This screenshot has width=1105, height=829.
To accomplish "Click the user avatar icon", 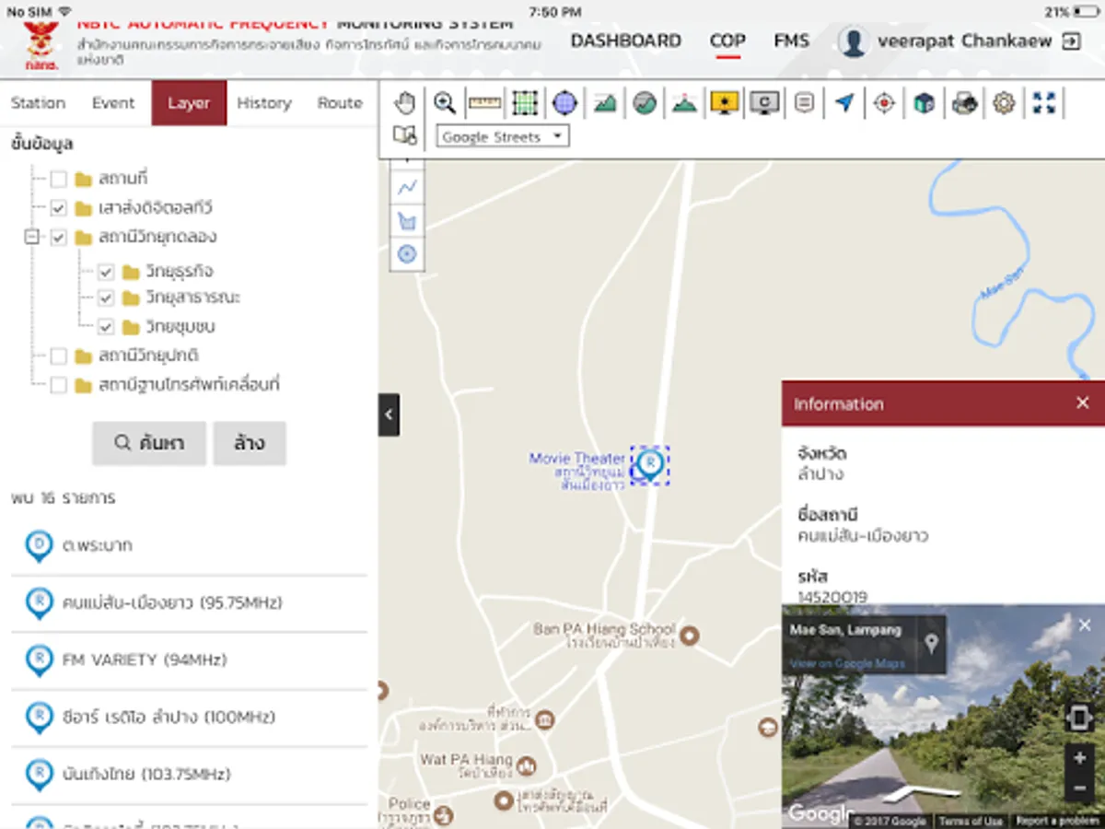I will (x=854, y=41).
